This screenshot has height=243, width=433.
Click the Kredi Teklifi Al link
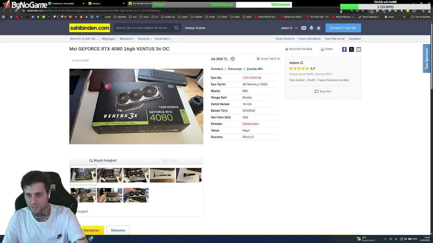pos(268,59)
